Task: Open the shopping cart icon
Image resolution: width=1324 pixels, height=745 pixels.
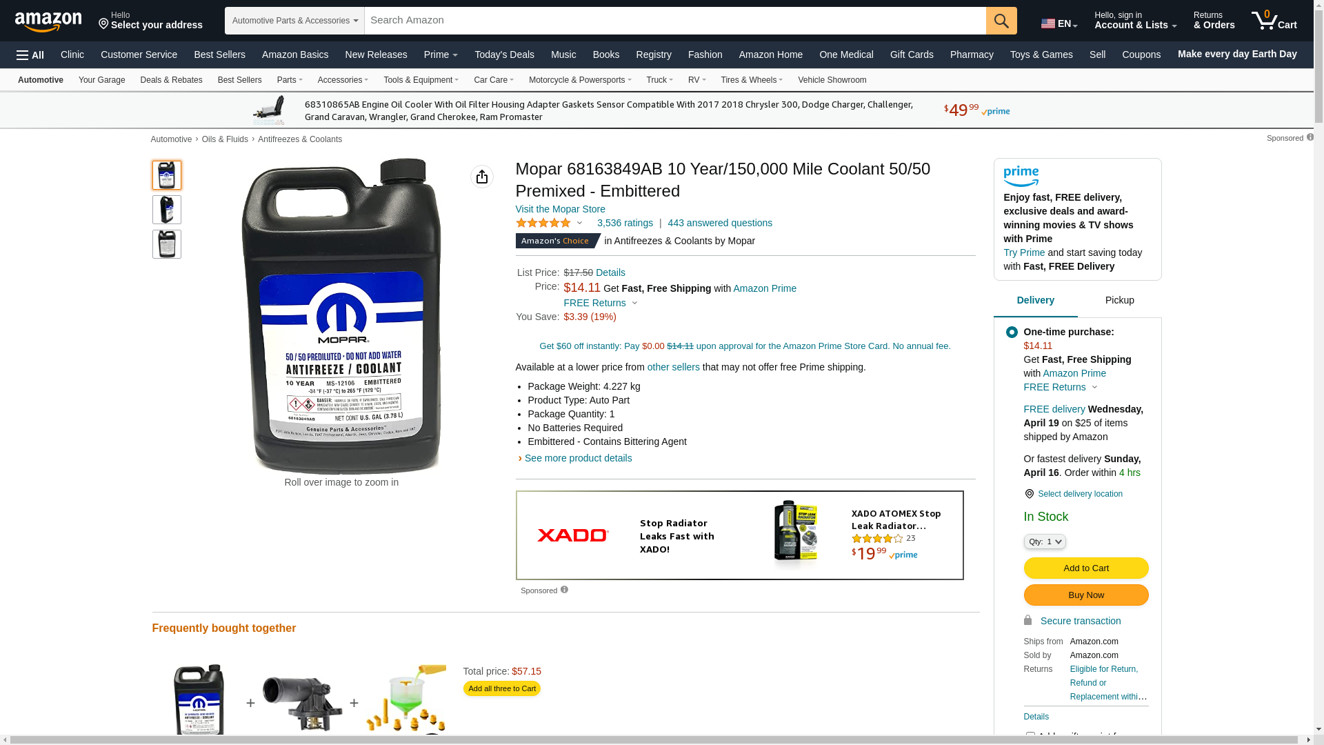Action: click(x=1274, y=21)
